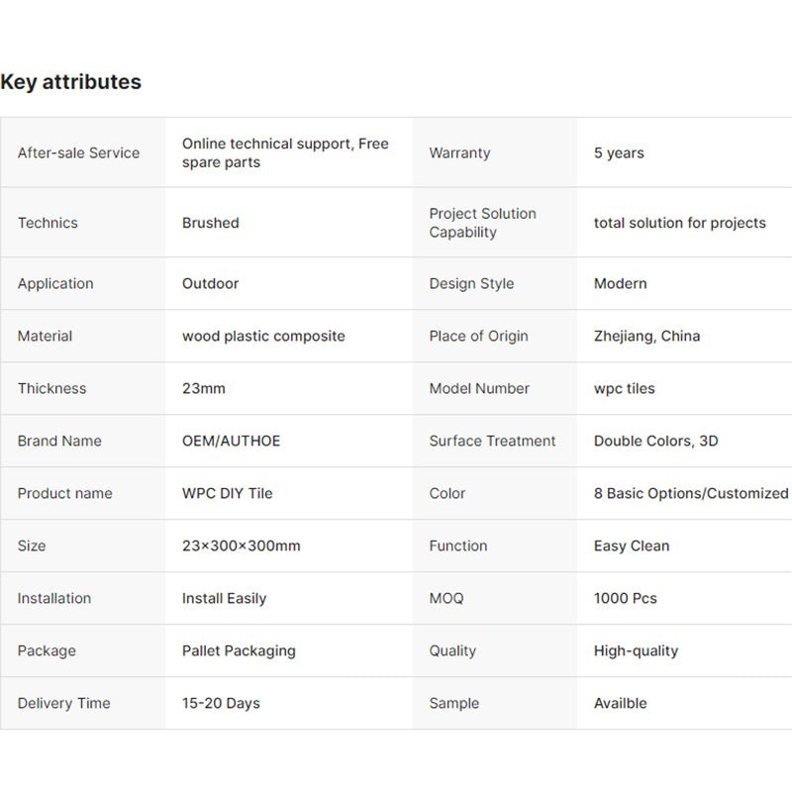Image resolution: width=792 pixels, height=792 pixels.
Task: Click the Key attributes heading
Action: [x=70, y=82]
